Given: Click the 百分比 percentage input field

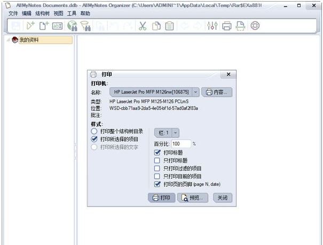Looking at the screenshot, I should (181, 144).
